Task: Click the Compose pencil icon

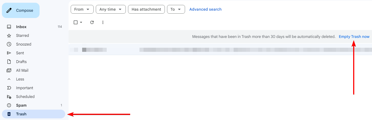Action: point(9,10)
